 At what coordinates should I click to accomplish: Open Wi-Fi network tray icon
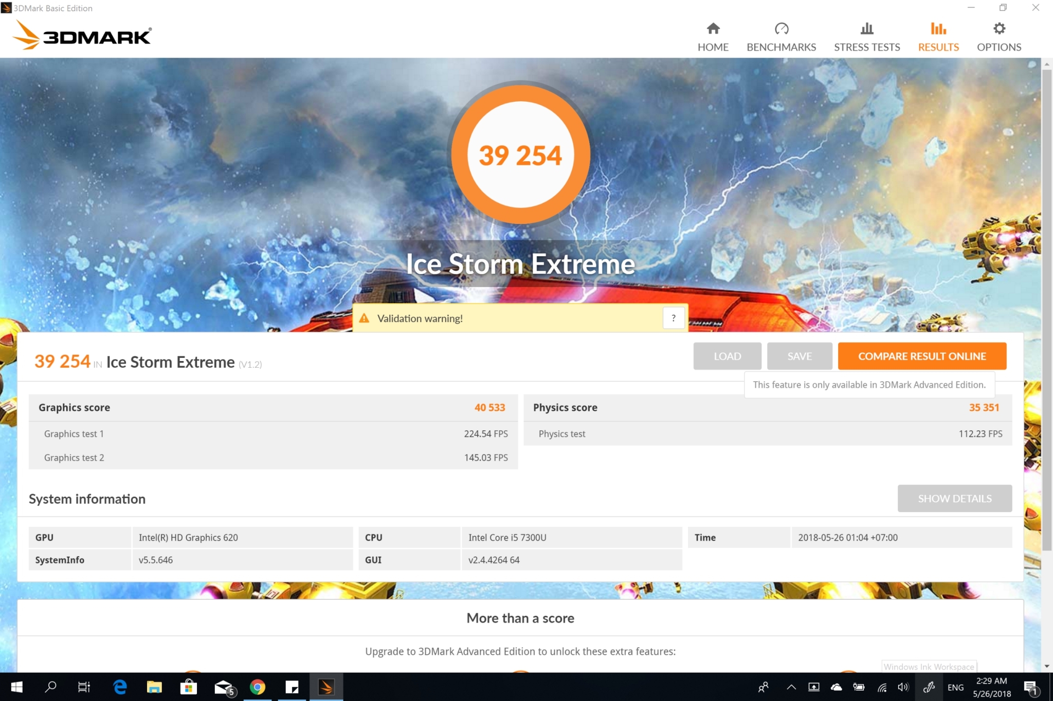click(x=882, y=687)
